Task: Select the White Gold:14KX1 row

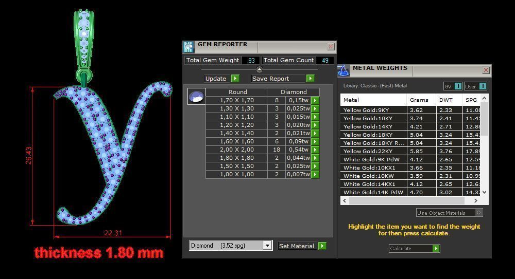Action: point(411,184)
